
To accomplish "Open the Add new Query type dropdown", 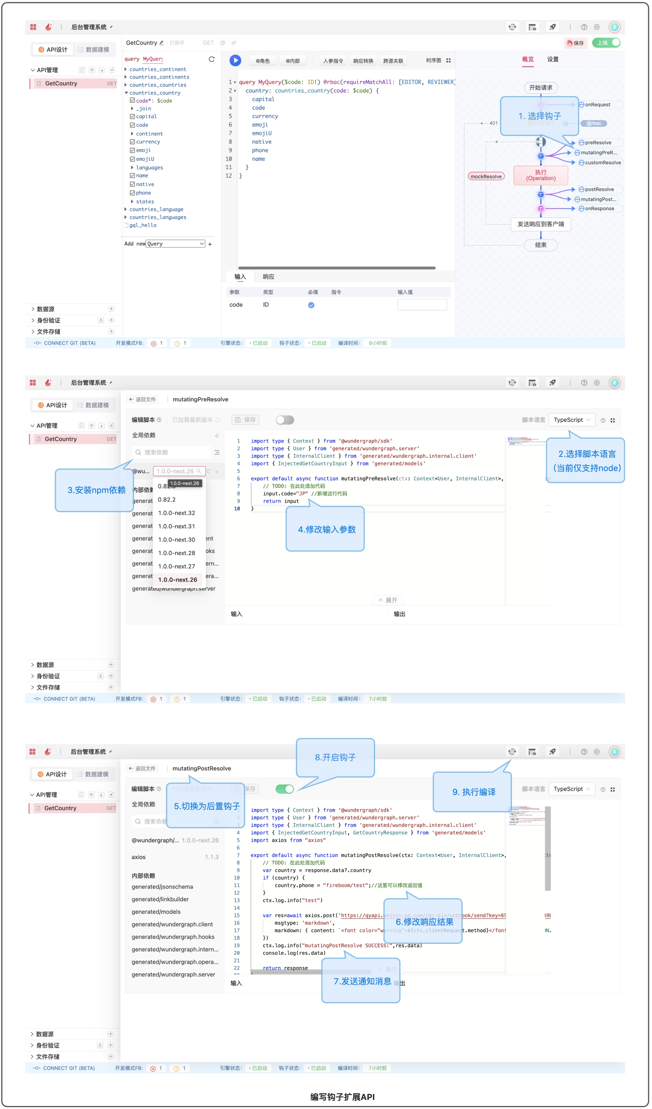I will [x=175, y=244].
